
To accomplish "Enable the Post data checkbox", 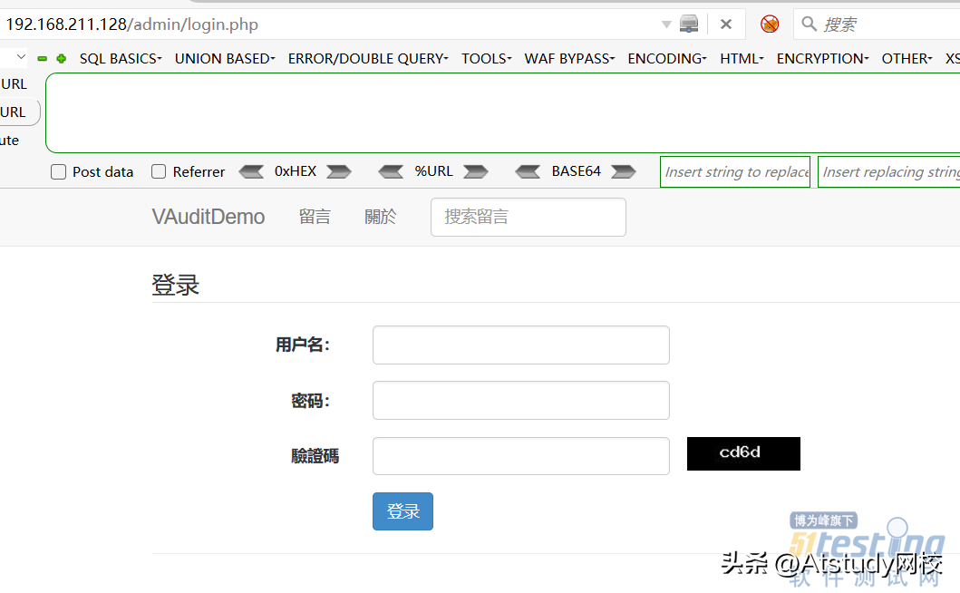I will click(x=59, y=172).
